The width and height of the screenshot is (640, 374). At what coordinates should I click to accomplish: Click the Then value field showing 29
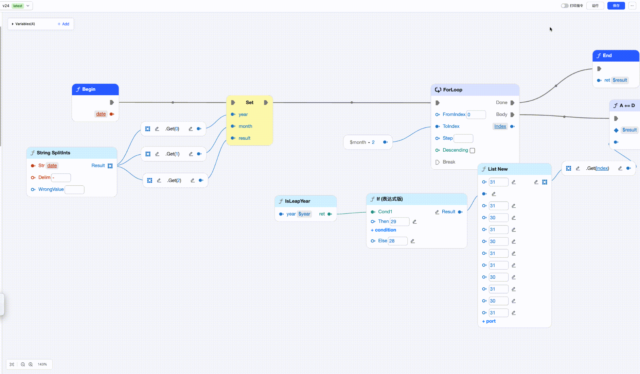399,221
